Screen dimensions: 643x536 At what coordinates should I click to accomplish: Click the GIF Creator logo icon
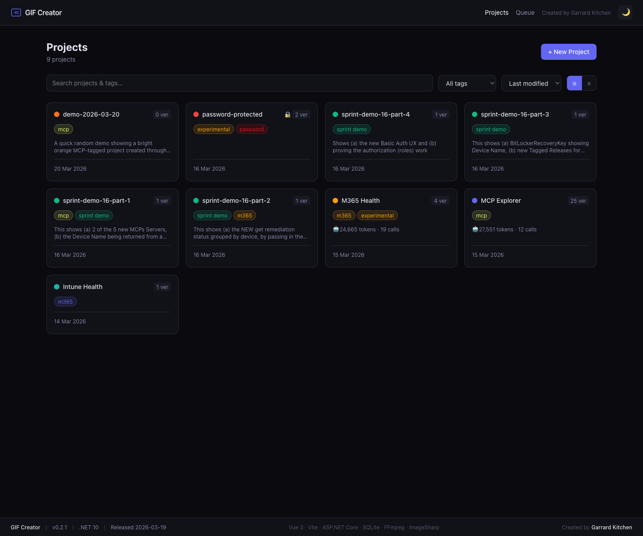(16, 13)
